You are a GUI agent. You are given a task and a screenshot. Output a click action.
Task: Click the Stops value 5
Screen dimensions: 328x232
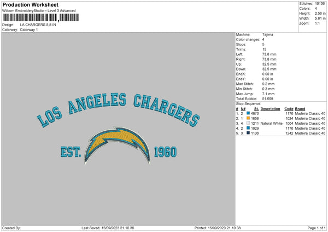coord(263,44)
